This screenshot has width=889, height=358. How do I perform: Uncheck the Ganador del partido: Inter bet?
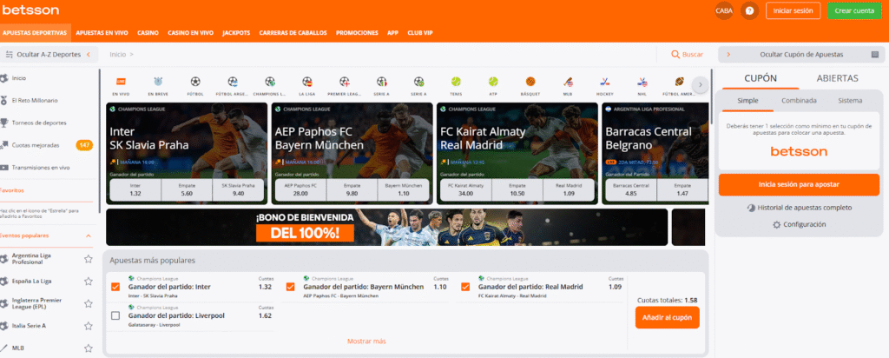pyautogui.click(x=115, y=287)
